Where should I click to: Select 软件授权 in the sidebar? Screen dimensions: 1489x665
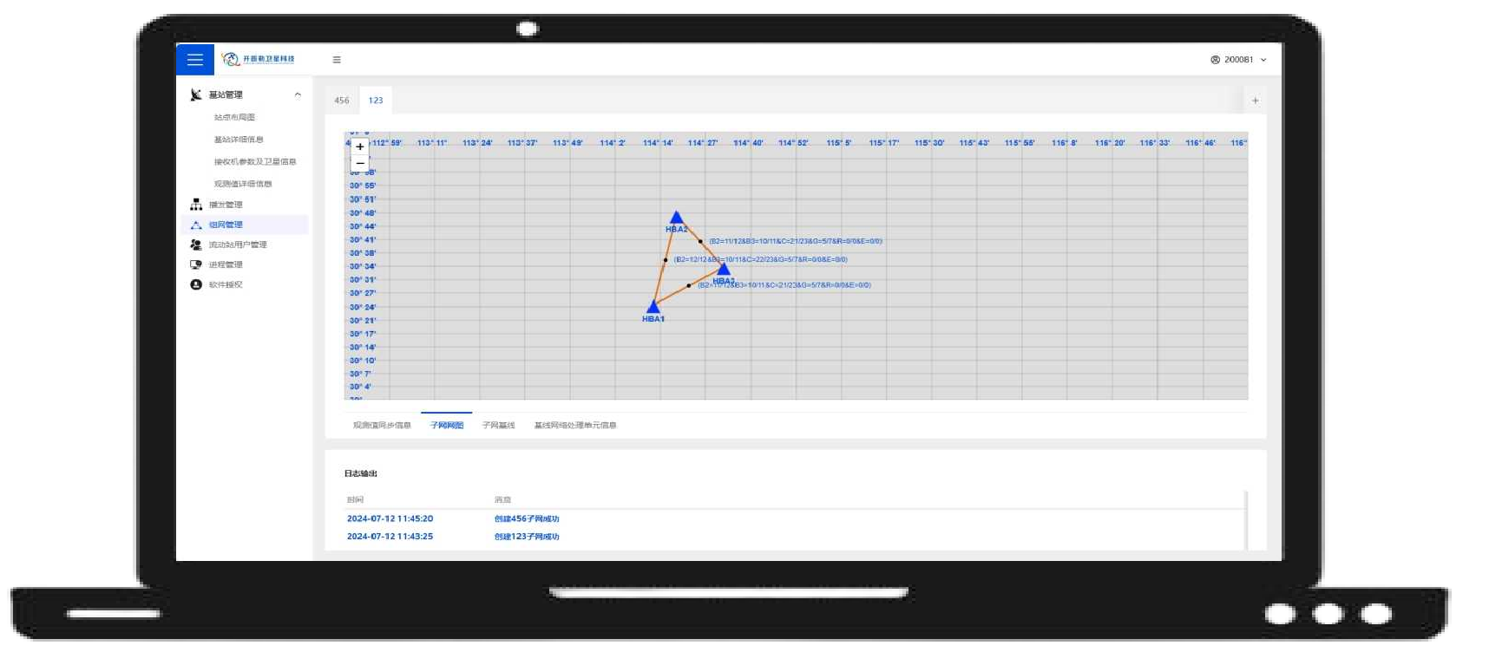(226, 284)
